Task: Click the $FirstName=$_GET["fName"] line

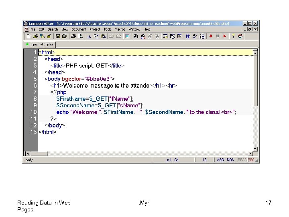Action: [95, 99]
